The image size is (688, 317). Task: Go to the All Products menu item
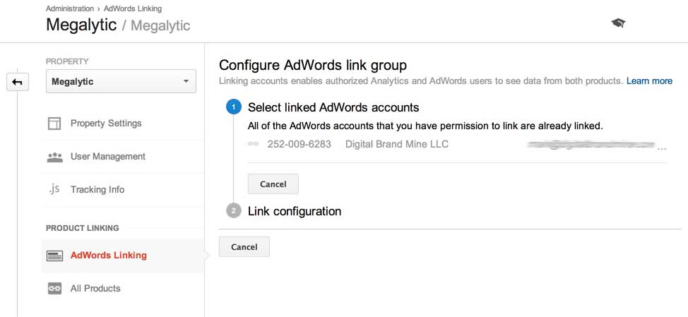tap(95, 288)
